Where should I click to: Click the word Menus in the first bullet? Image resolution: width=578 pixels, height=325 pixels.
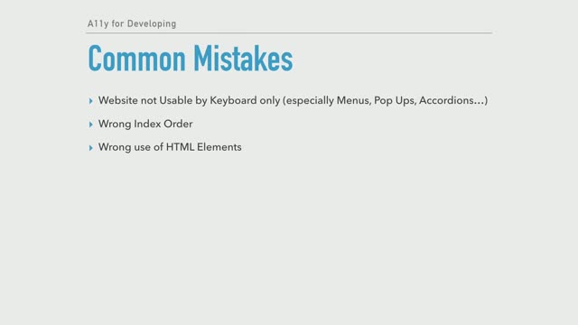tap(353, 100)
